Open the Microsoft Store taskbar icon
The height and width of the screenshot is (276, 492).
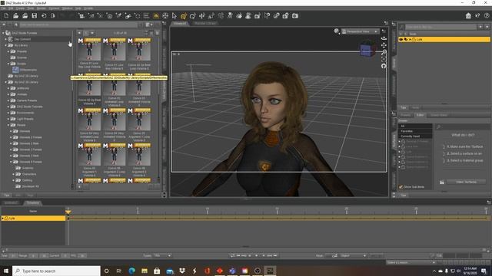(x=157, y=271)
